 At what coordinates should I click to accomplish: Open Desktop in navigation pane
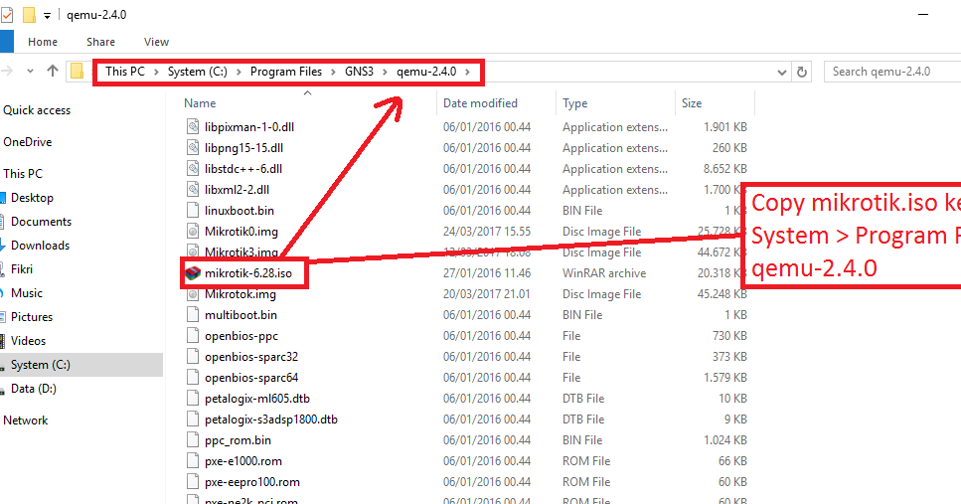32,198
